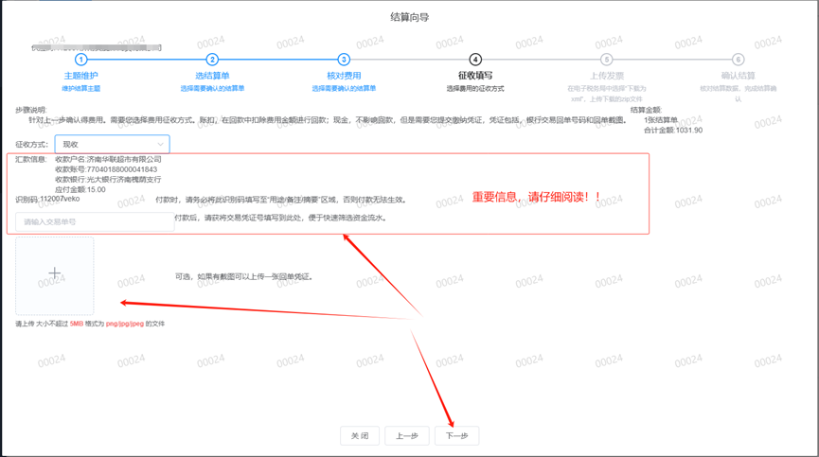Image resolution: width=819 pixels, height=457 pixels.
Task: Click step 2 circle for 选结算单
Action: (212, 60)
